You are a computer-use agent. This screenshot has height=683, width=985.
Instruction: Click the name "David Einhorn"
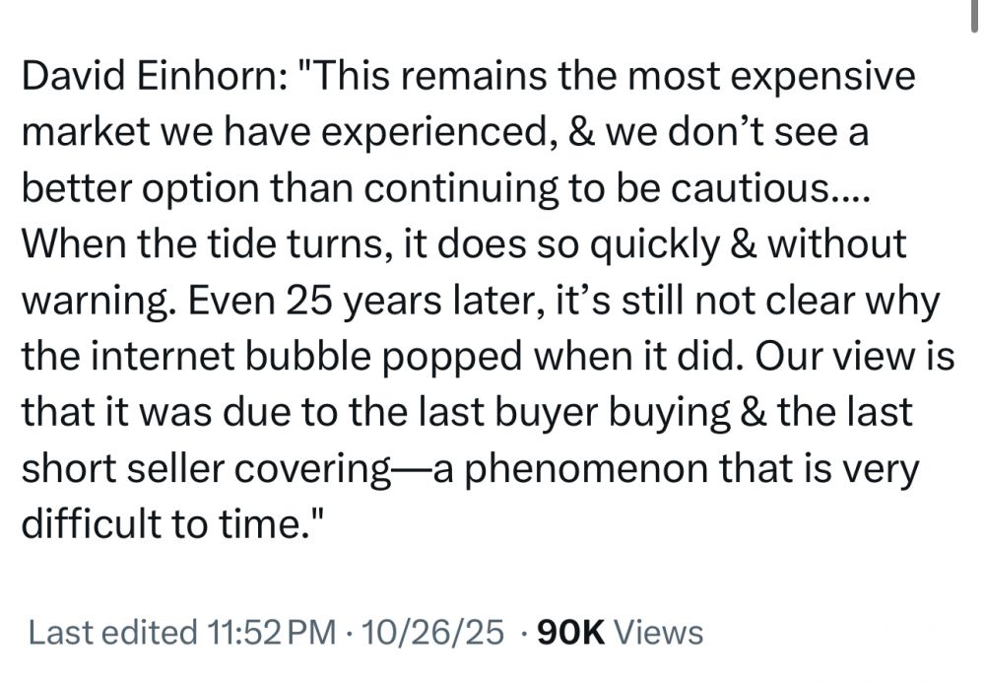coord(149,78)
